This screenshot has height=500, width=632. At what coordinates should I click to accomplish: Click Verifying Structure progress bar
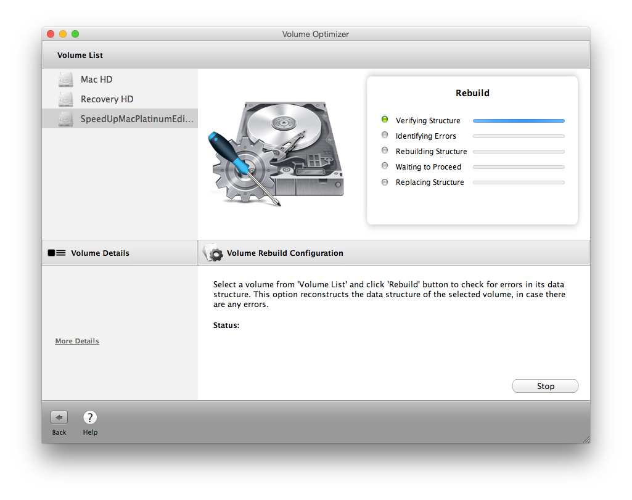519,121
